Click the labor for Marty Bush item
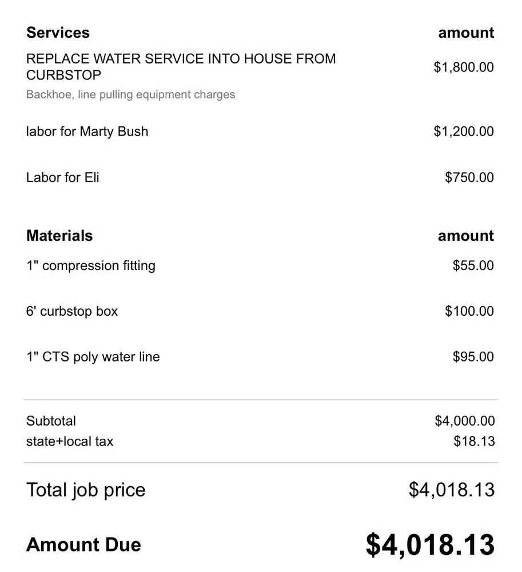522x572 pixels. pyautogui.click(x=87, y=132)
